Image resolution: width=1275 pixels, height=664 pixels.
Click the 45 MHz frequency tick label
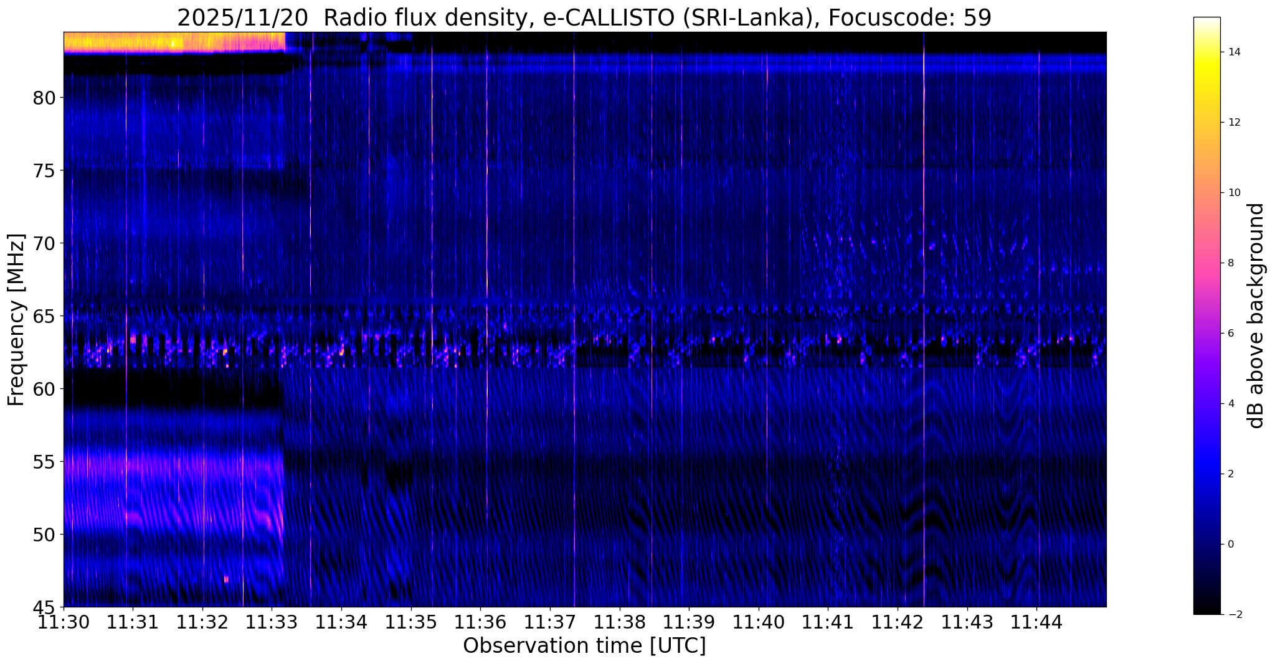pos(44,607)
